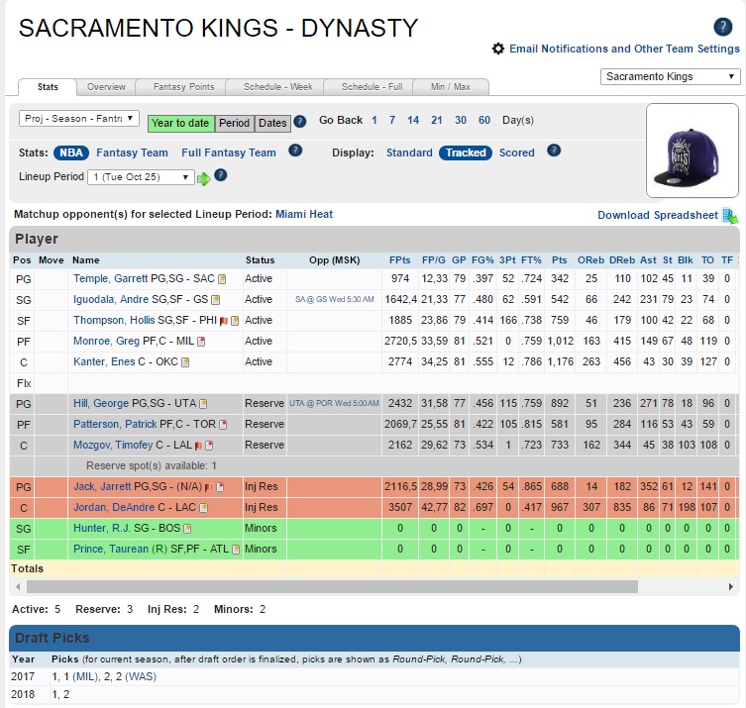Image resolution: width=746 pixels, height=708 pixels.
Task: Open news icon for Monroe, Greg
Action: (201, 342)
